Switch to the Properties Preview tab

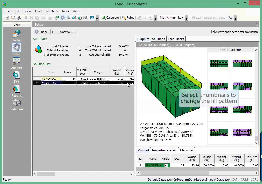tap(165, 150)
